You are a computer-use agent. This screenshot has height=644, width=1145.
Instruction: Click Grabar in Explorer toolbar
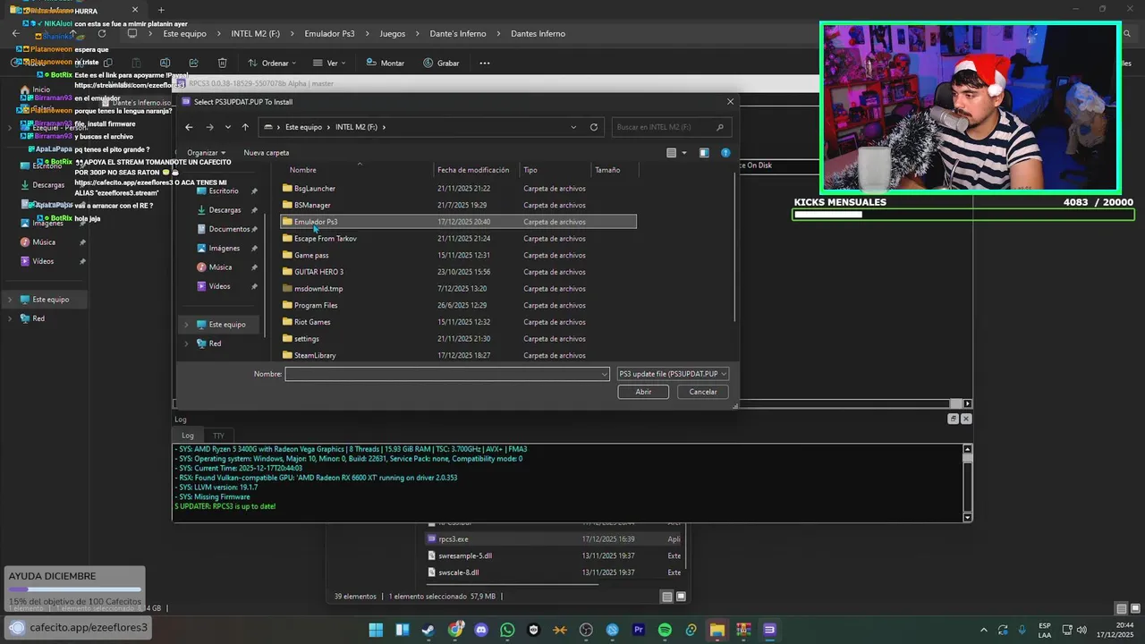(x=441, y=64)
